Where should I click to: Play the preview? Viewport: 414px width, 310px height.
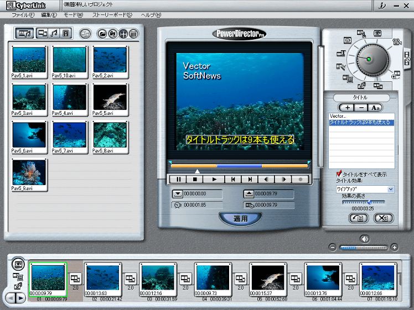point(214,179)
